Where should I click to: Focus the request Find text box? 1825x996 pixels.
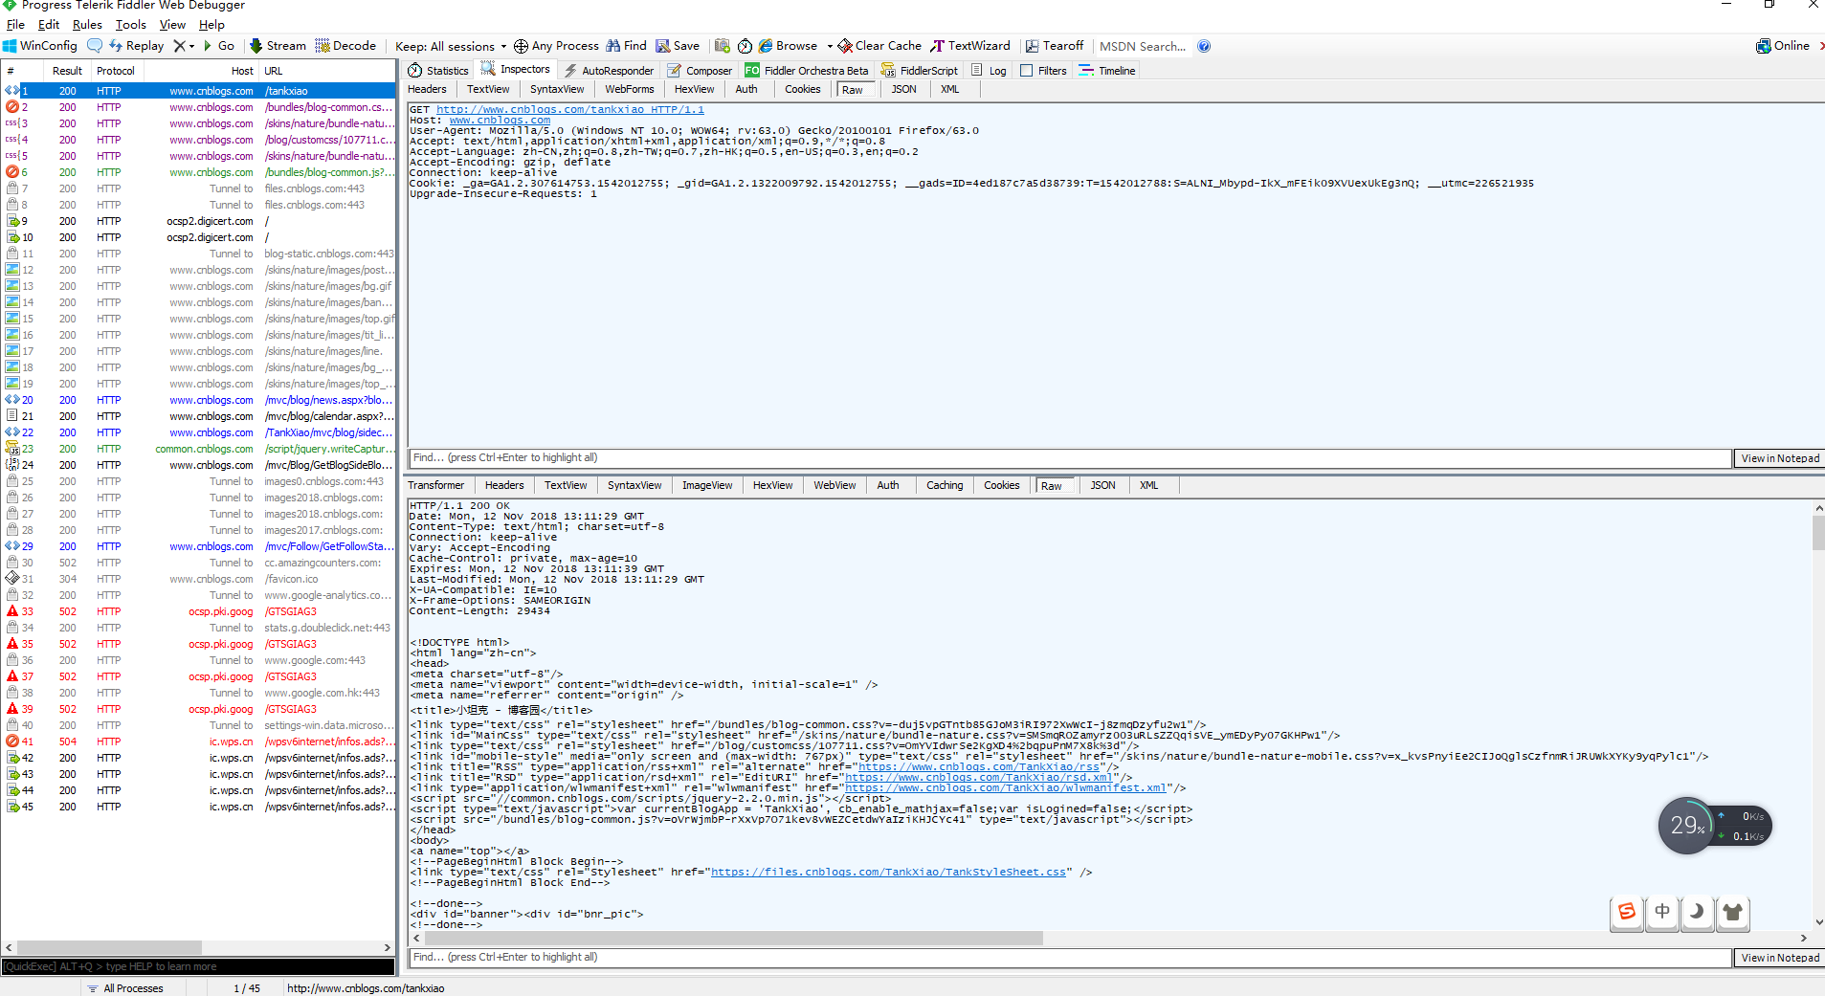pyautogui.click(x=1070, y=458)
